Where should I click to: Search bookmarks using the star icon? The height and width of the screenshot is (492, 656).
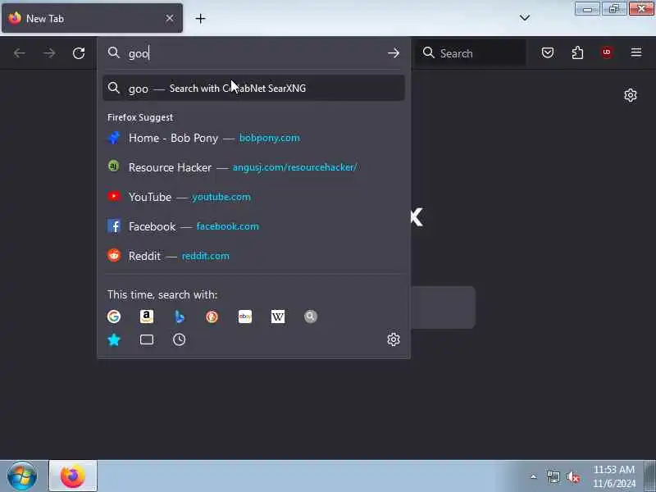[x=114, y=339]
